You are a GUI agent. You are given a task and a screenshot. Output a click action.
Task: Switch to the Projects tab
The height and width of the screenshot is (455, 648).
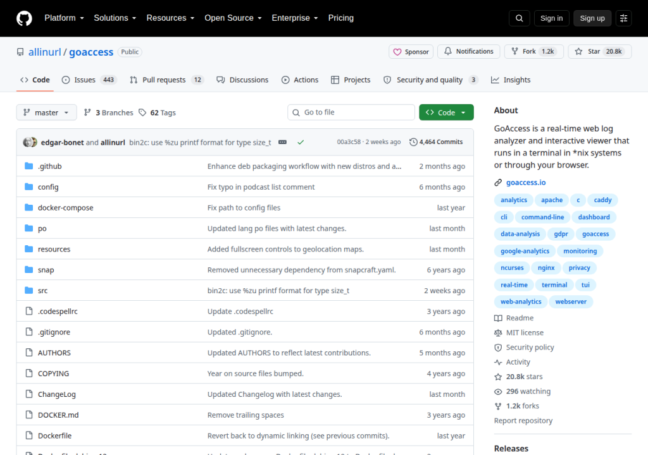pyautogui.click(x=351, y=80)
